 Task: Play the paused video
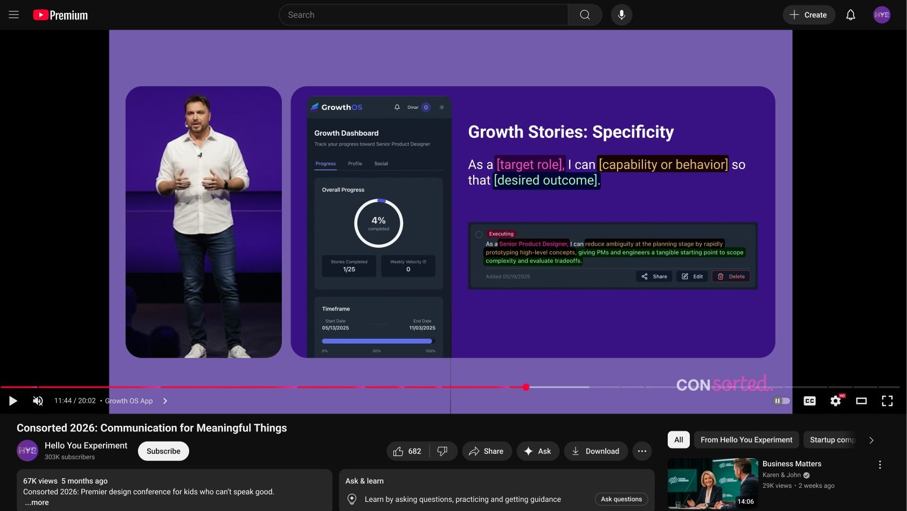[x=13, y=401]
